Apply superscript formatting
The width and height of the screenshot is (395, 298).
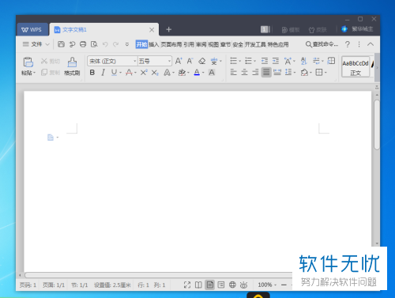[x=144, y=73]
